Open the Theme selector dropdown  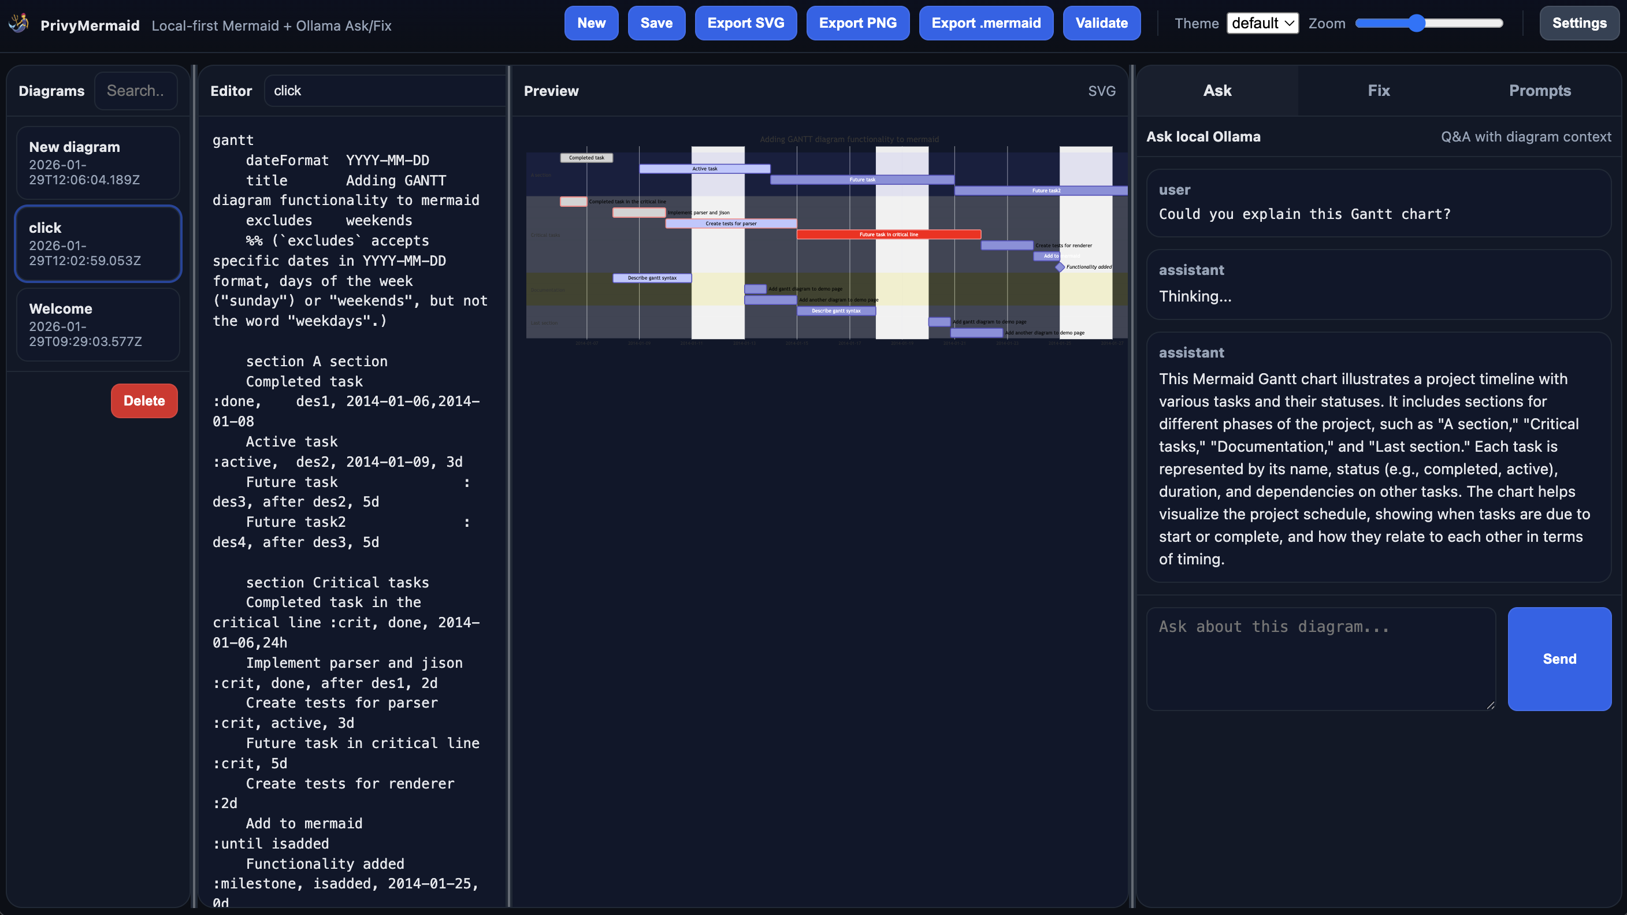1262,23
